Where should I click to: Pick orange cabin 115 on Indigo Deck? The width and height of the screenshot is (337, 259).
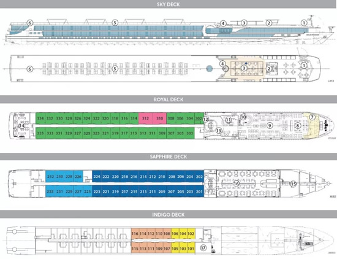135,249
